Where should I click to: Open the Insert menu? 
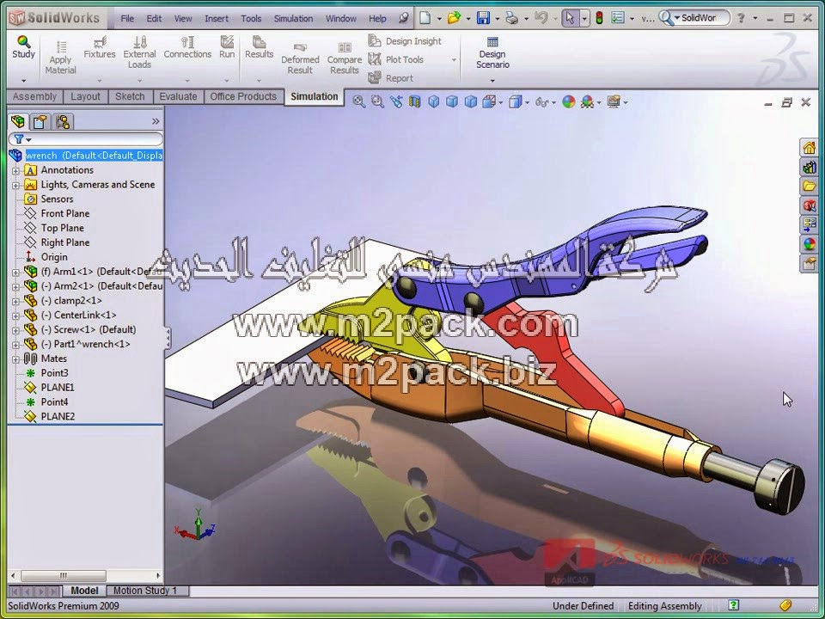217,18
